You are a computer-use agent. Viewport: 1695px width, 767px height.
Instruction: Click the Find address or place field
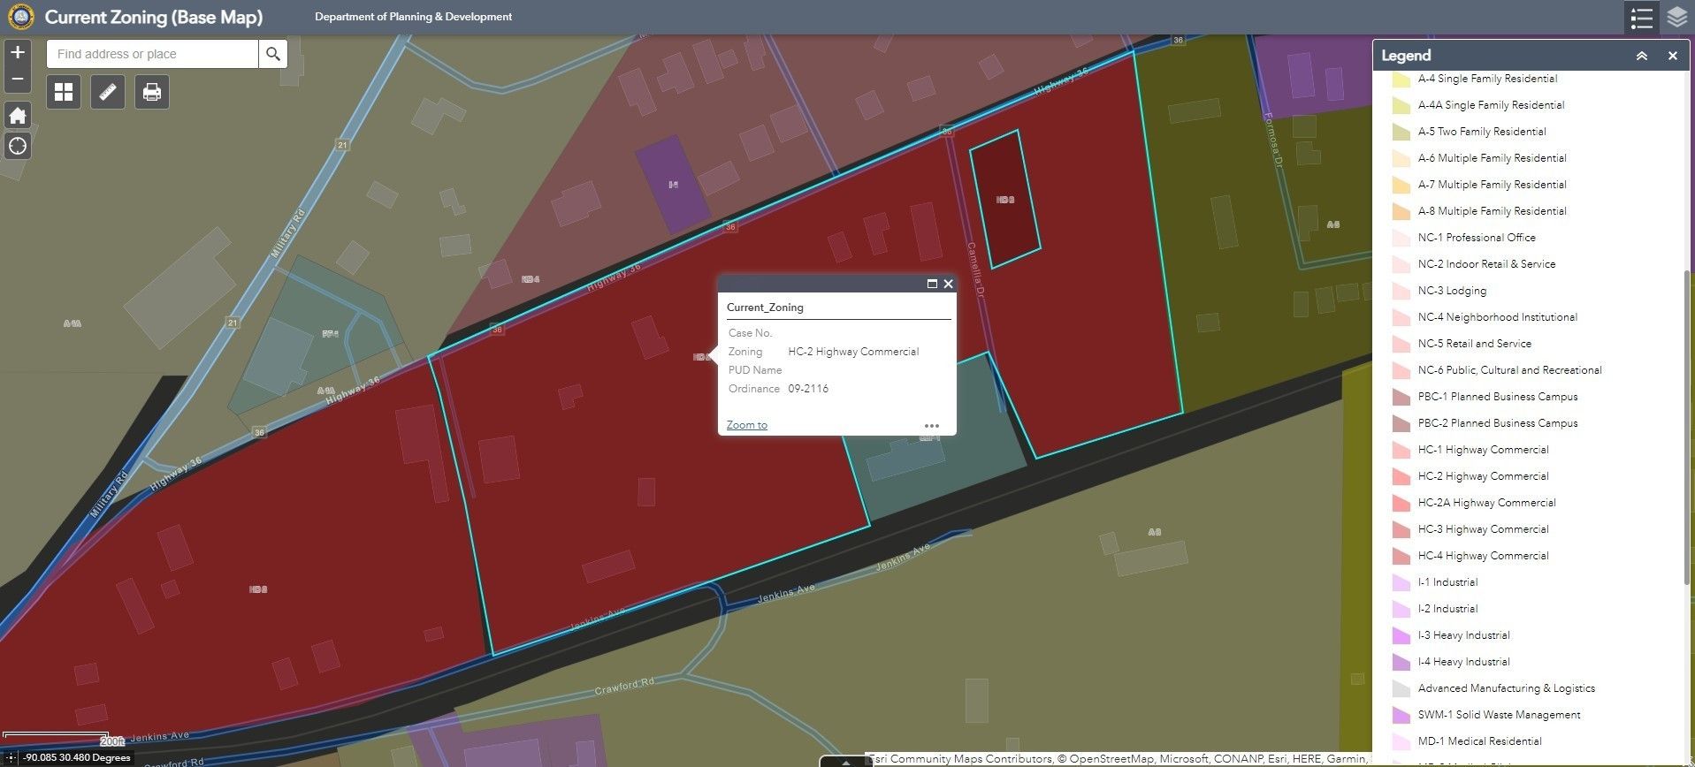(152, 54)
